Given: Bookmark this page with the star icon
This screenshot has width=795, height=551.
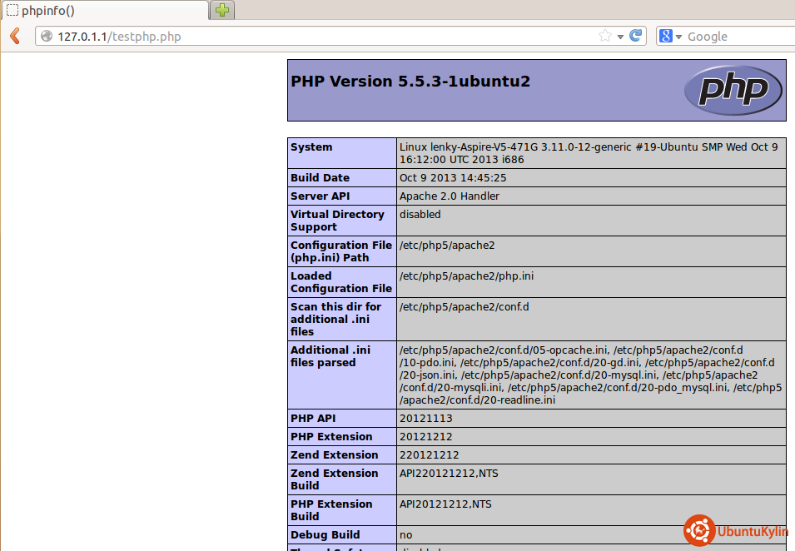Looking at the screenshot, I should pos(605,36).
